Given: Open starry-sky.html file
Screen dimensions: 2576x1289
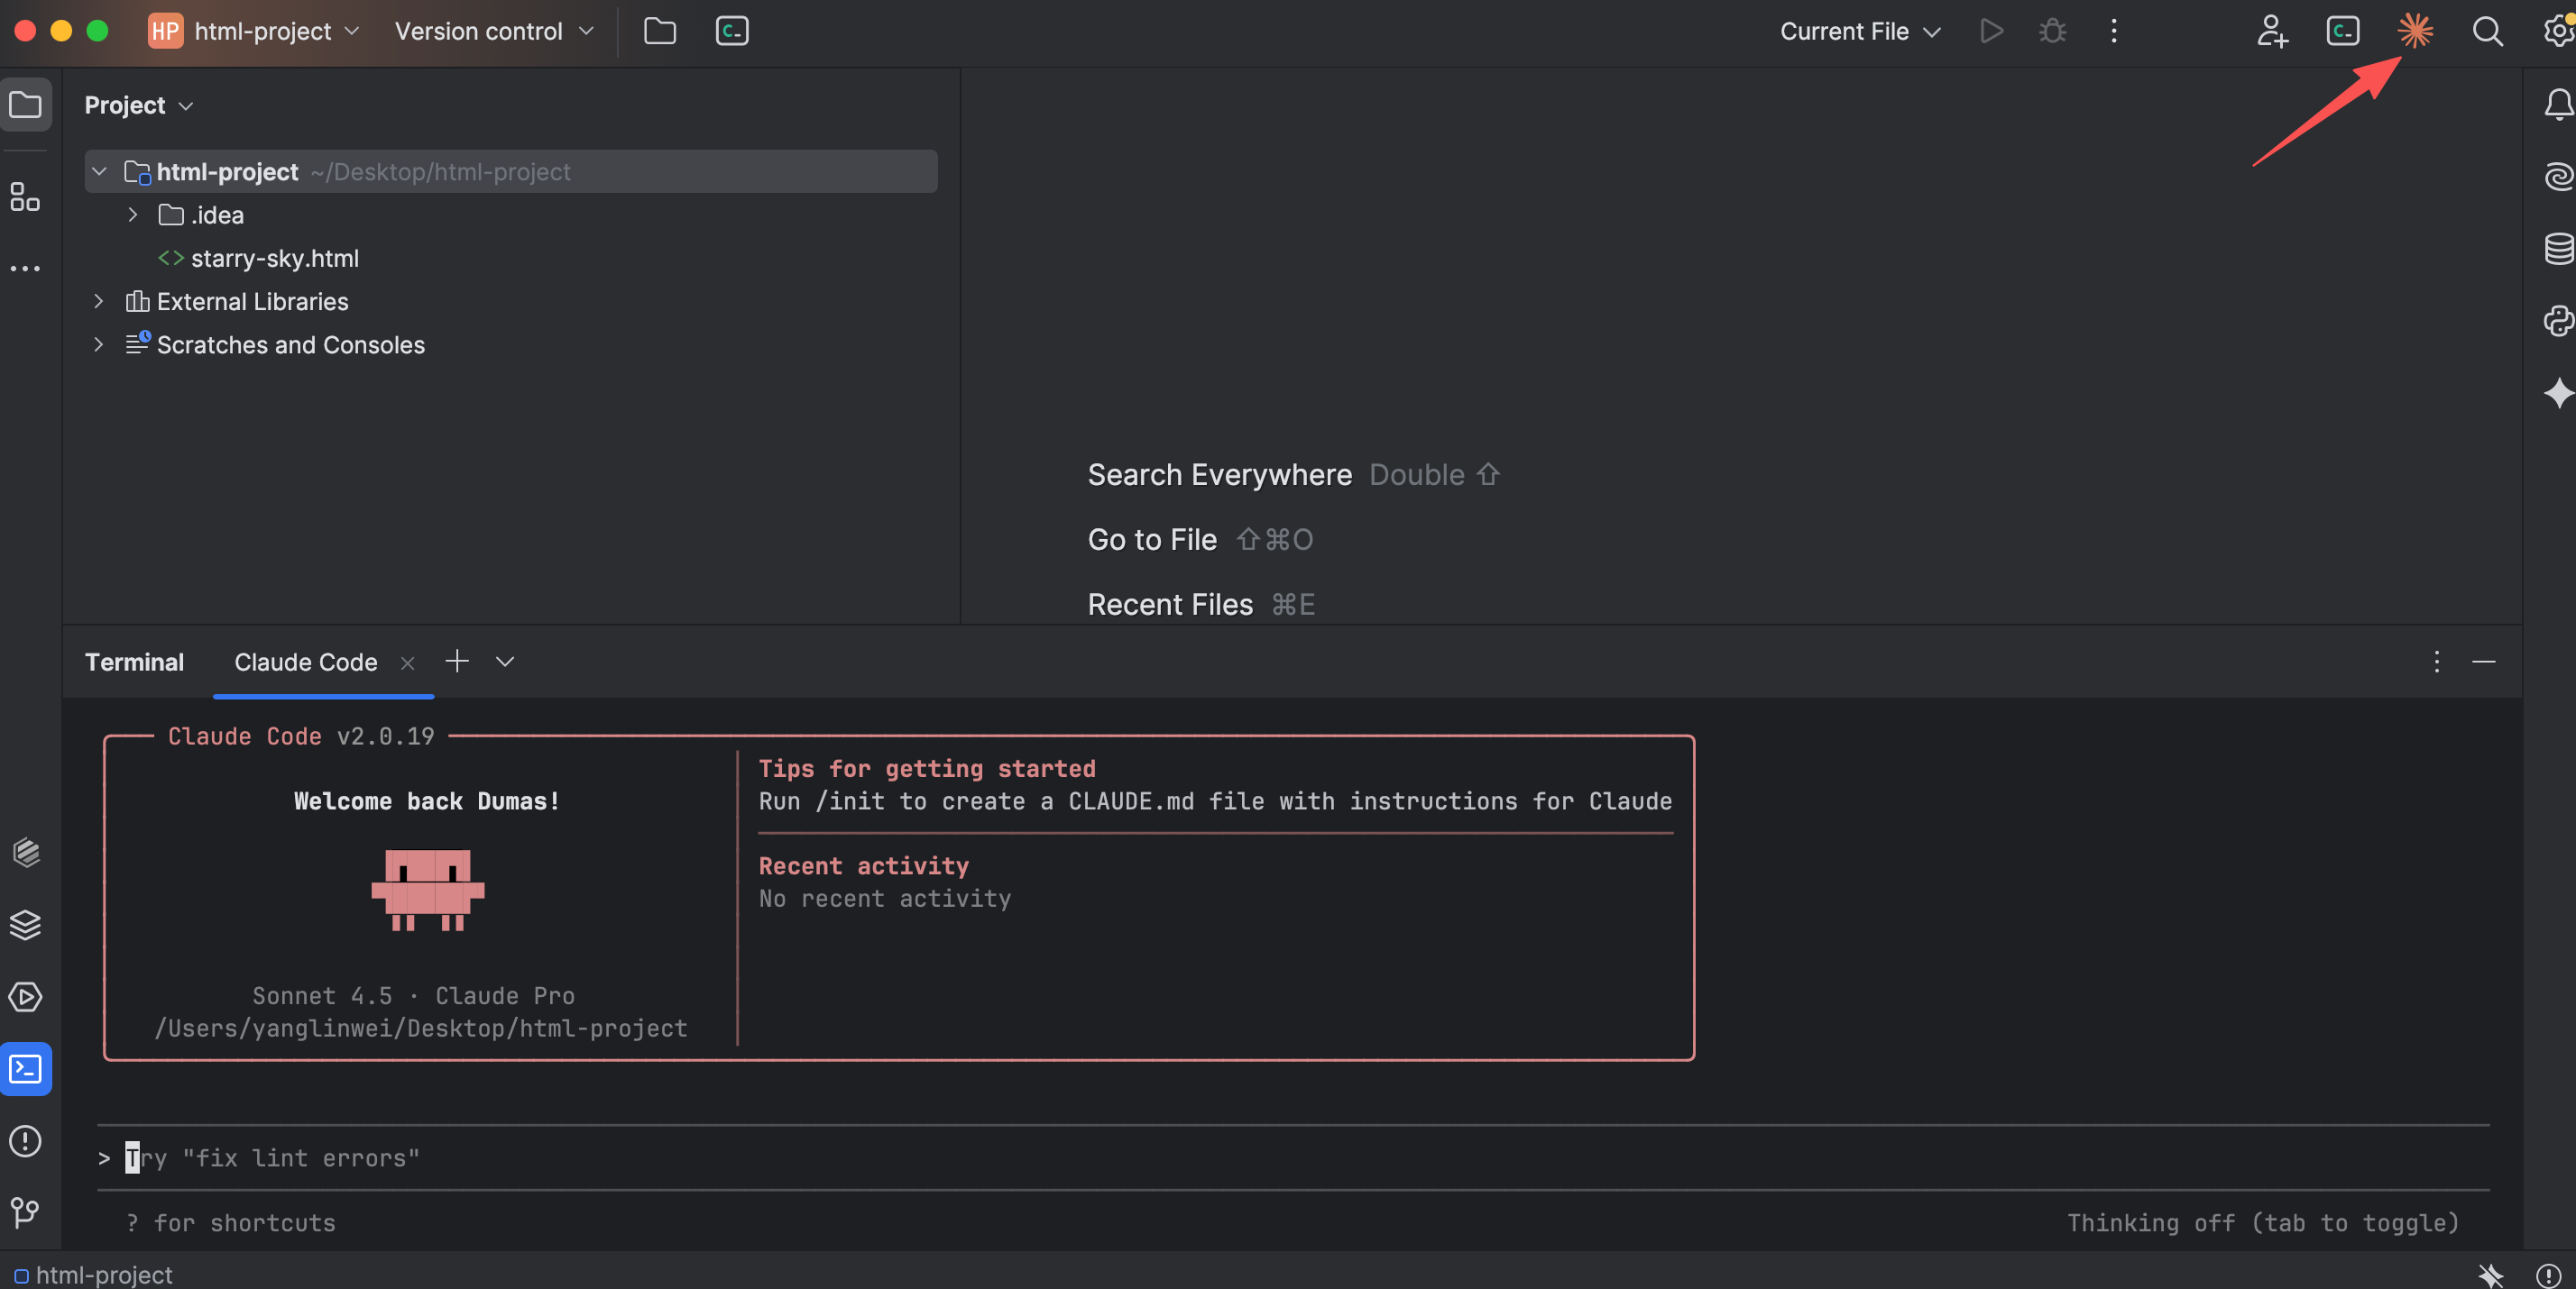Looking at the screenshot, I should pos(274,258).
